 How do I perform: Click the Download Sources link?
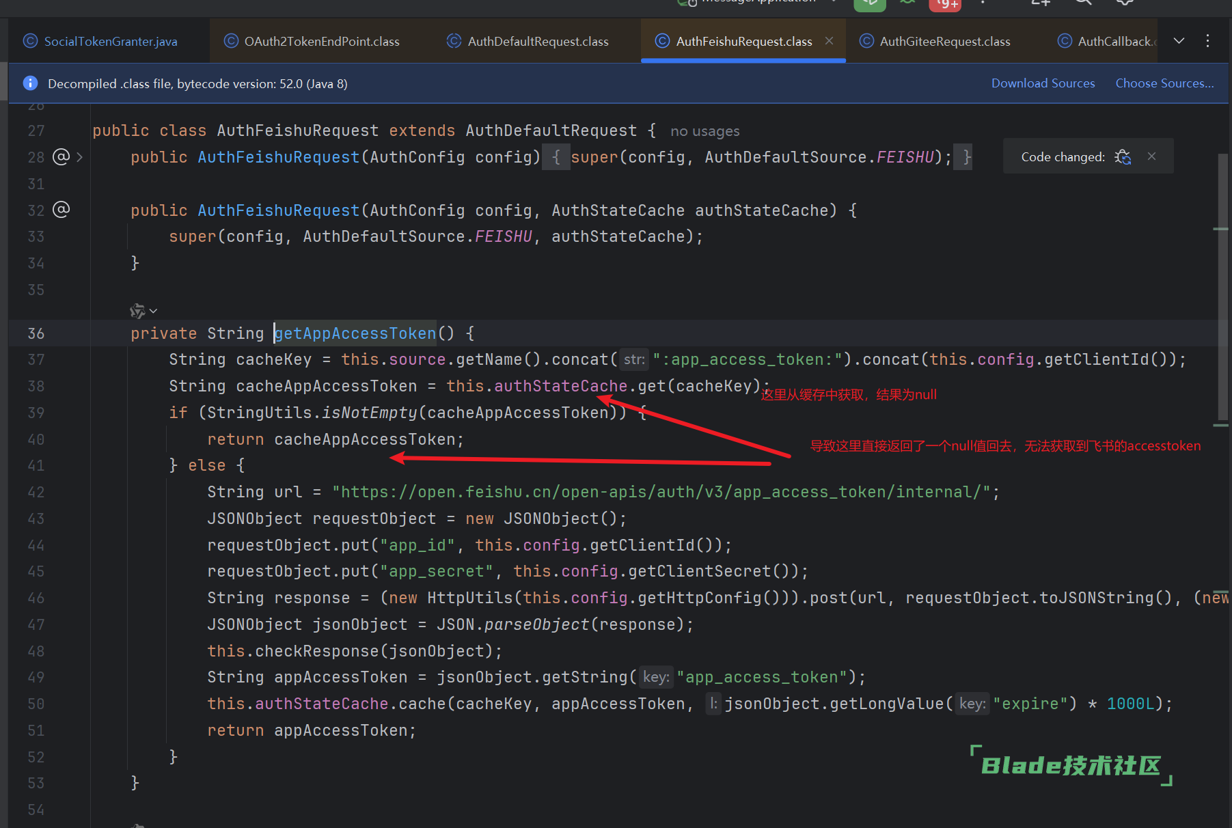(1043, 83)
